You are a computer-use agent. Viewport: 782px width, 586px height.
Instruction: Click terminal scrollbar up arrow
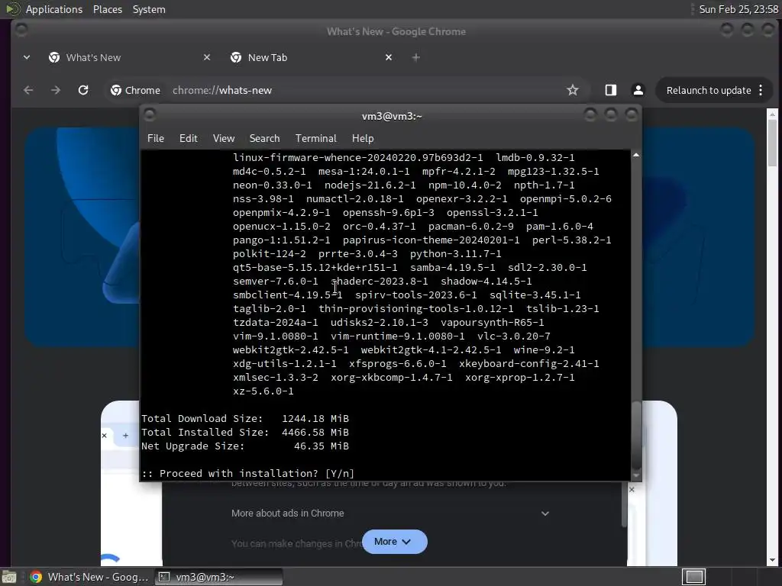coord(636,156)
